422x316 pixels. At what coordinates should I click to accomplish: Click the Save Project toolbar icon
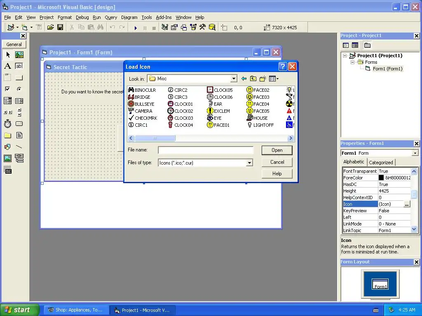(x=60, y=27)
